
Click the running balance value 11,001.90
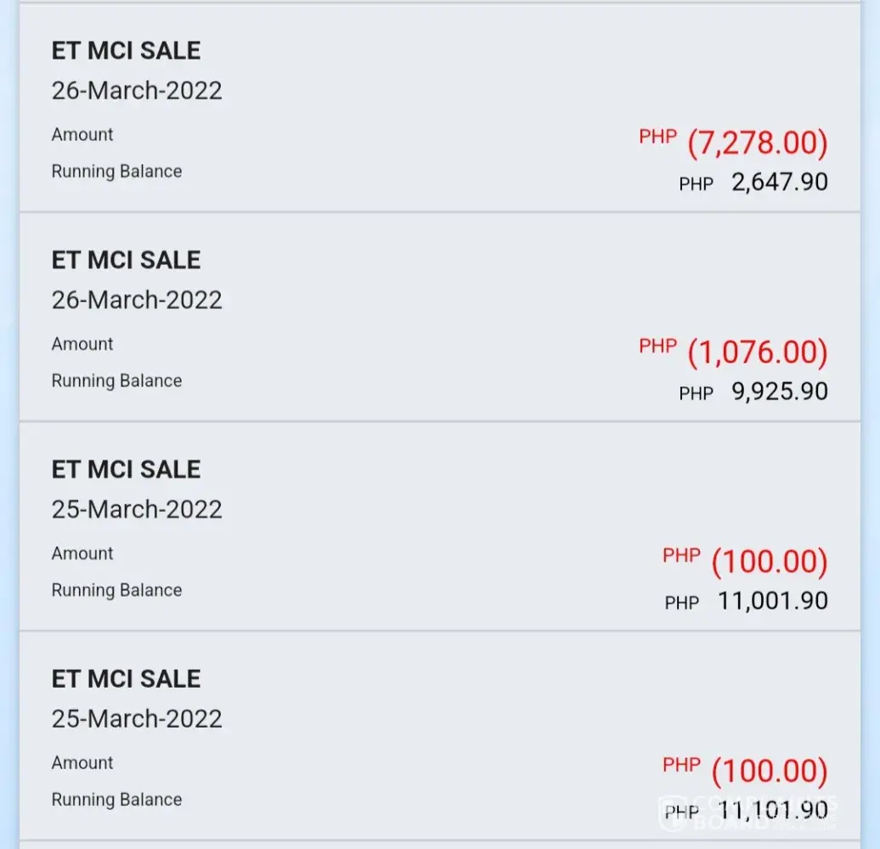click(772, 601)
